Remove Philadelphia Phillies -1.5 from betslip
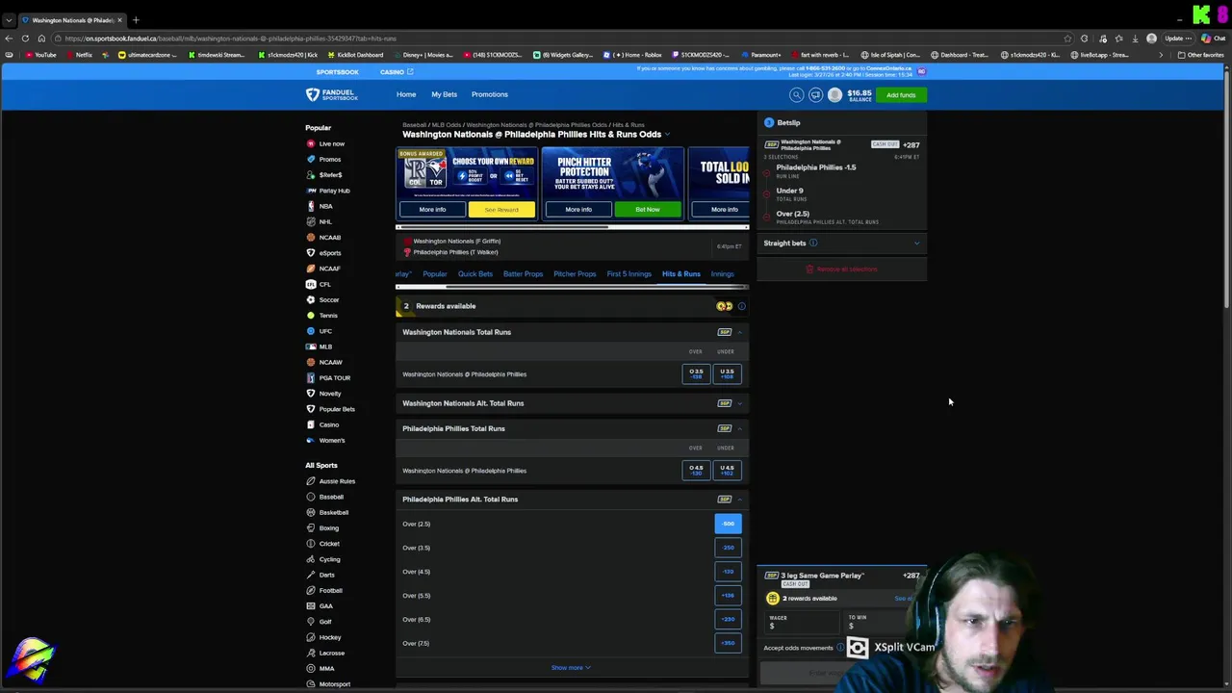Image resolution: width=1232 pixels, height=693 pixels. [767, 171]
